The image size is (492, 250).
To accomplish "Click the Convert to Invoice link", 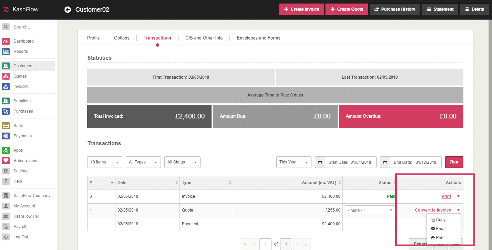I will [433, 210].
